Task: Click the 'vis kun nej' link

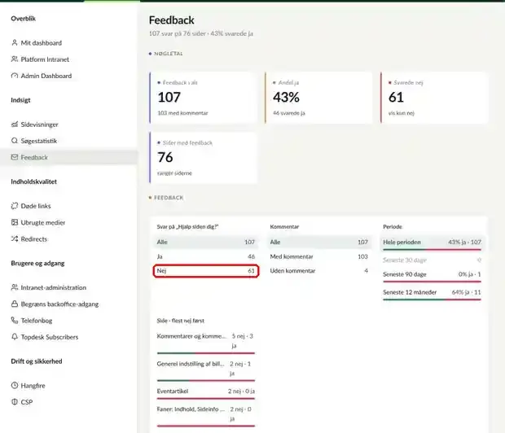Action: (402, 113)
